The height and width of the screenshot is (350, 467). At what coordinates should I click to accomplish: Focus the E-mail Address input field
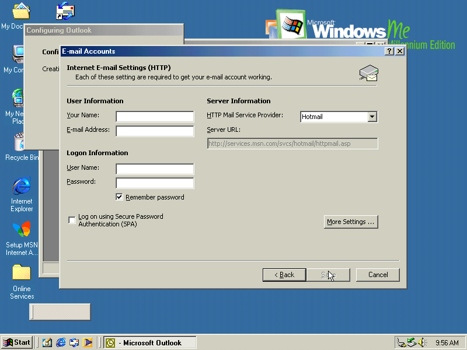point(155,131)
